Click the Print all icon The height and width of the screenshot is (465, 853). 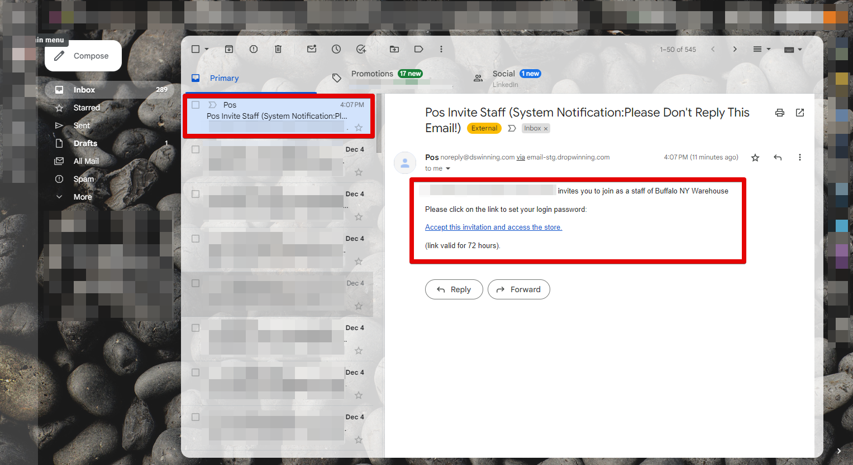click(780, 113)
